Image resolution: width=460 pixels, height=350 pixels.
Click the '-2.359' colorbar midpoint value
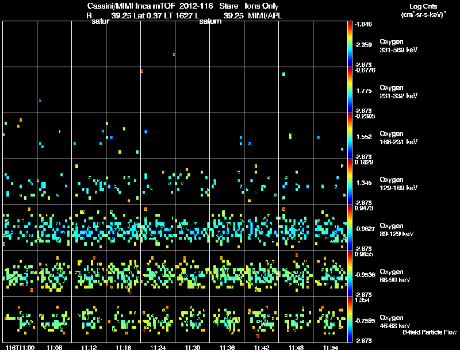(363, 45)
